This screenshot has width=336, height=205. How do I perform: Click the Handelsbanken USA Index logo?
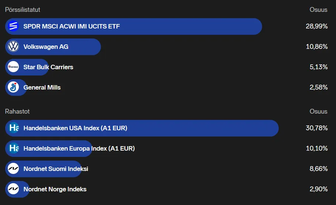(13, 128)
